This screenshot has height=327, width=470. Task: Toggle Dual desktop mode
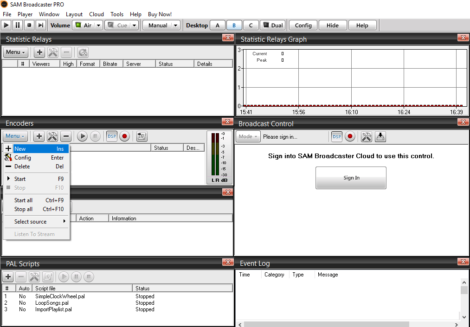[x=273, y=25]
